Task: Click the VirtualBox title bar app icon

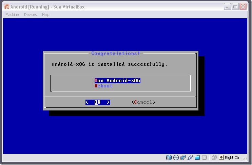Action: point(6,7)
